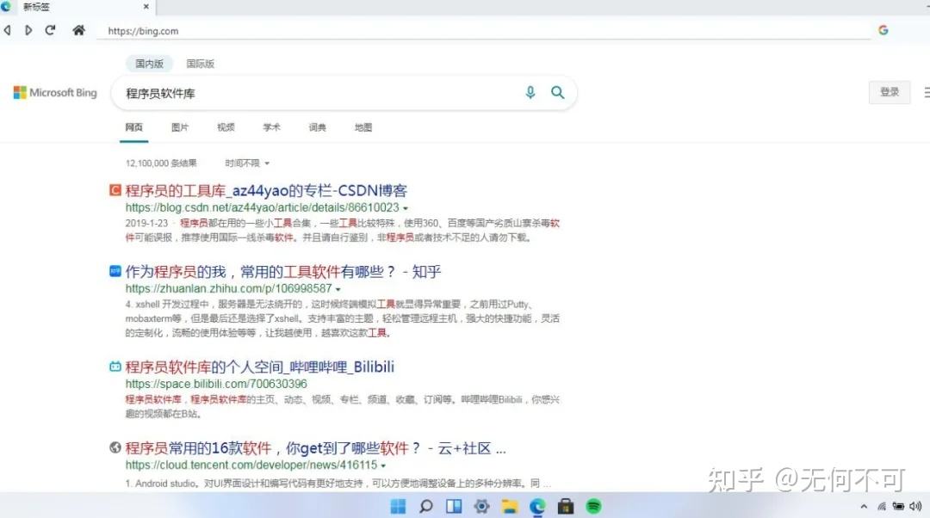The height and width of the screenshot is (518, 930).
Task: Click the 12,100,000 条结果 count text
Action: [x=161, y=163]
